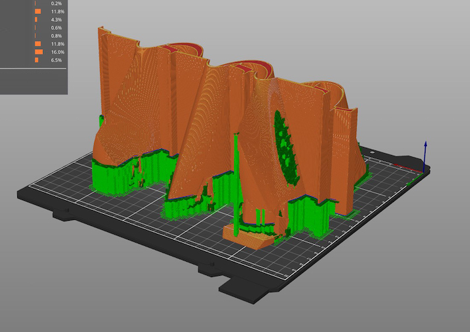Select the 11.8% value directly above 16.0%

click(58, 44)
